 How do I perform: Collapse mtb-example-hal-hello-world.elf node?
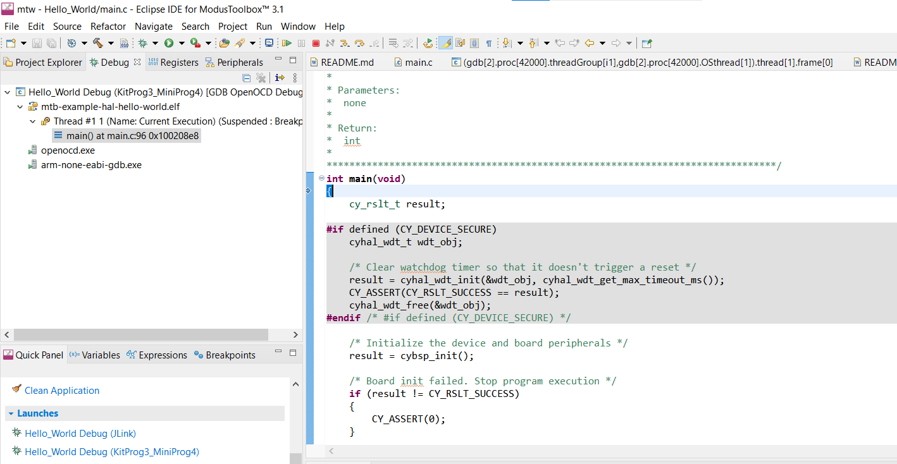click(20, 107)
